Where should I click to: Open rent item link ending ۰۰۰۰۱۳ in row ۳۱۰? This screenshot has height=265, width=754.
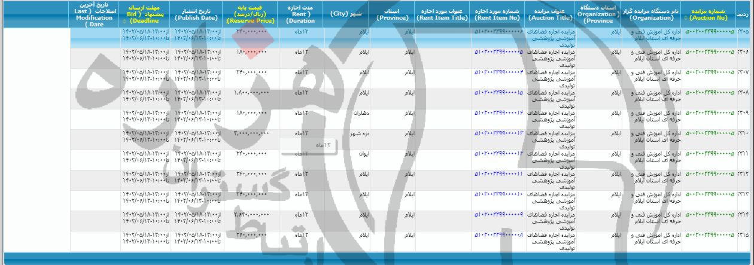pos(499,133)
